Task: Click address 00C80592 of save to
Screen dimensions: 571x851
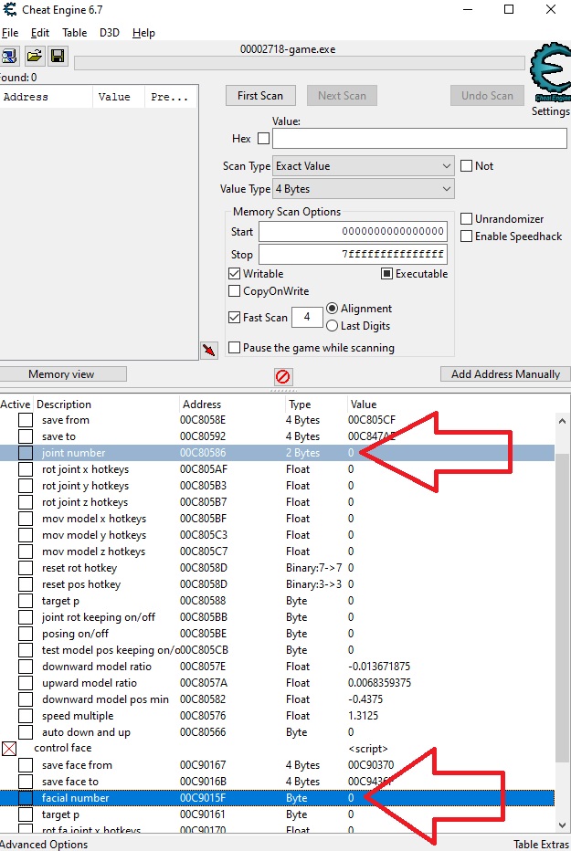Action: [203, 436]
